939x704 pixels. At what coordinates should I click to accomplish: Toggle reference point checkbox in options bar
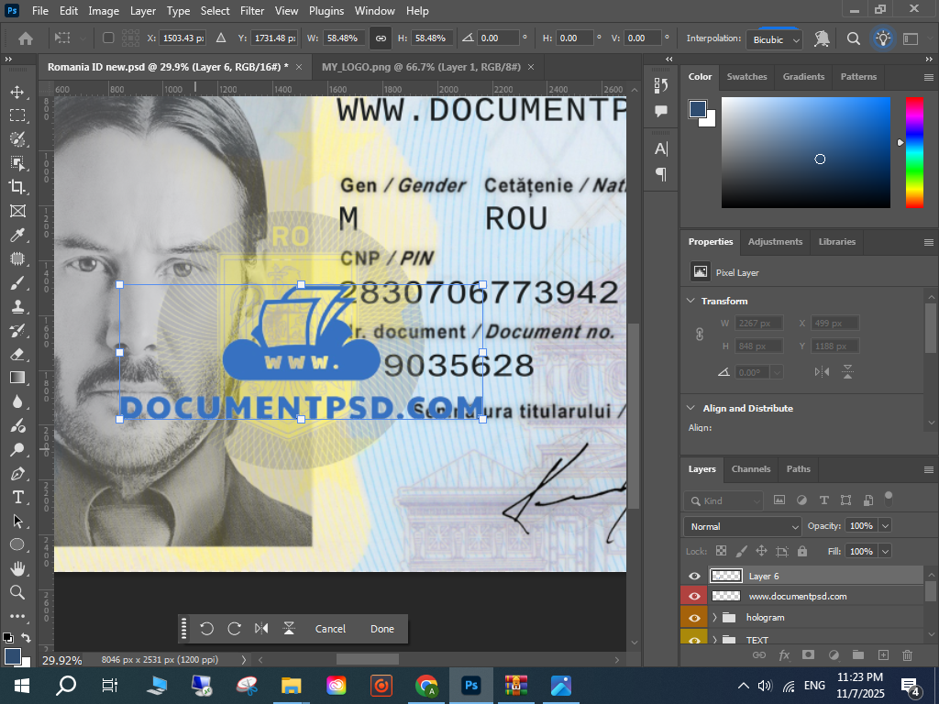108,38
